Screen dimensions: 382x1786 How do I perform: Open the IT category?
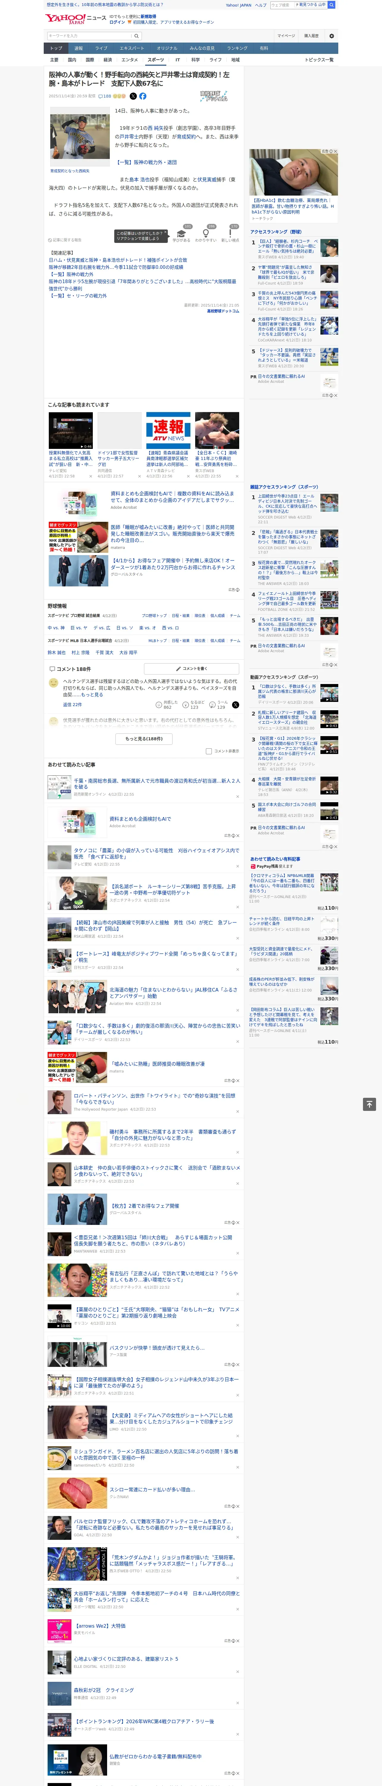click(178, 60)
